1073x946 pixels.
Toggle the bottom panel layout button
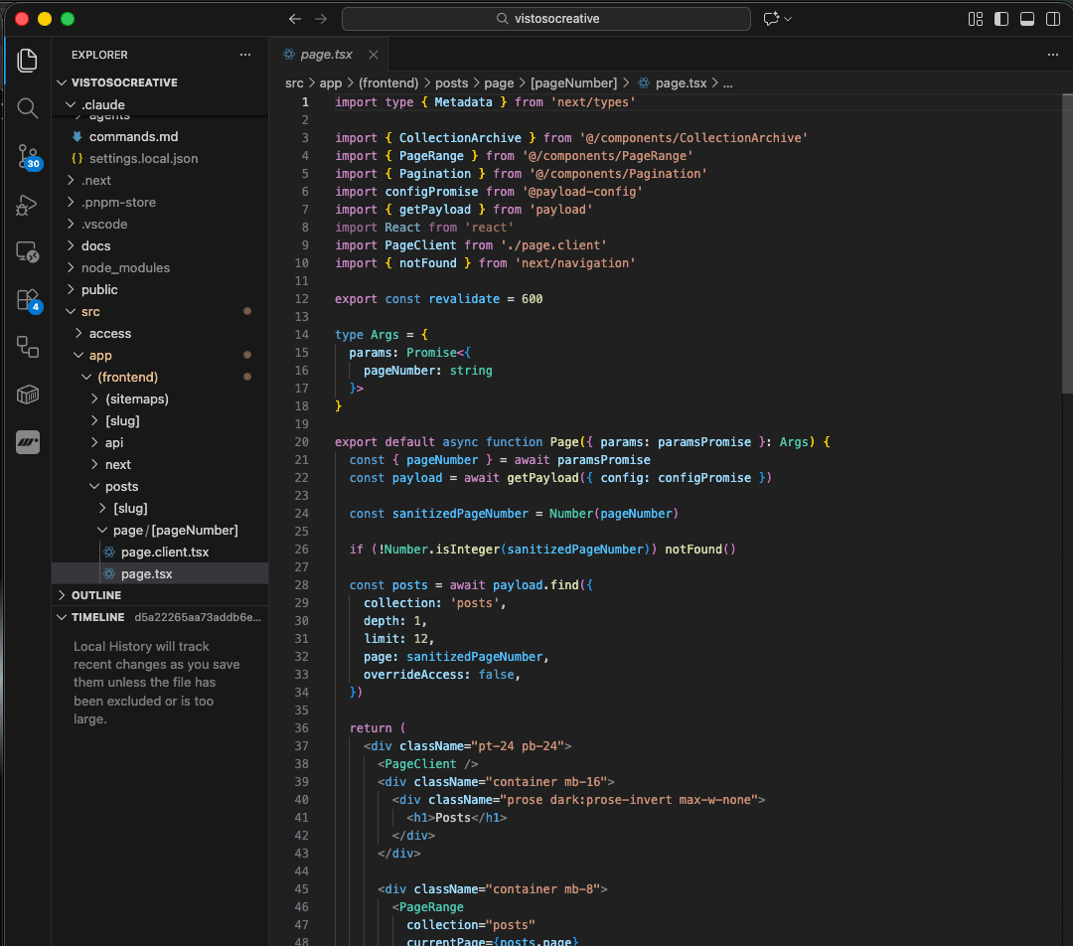point(1027,19)
